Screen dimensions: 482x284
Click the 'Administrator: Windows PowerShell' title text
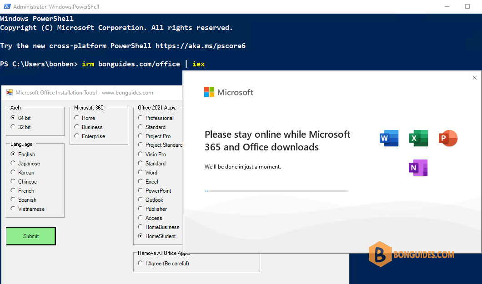tap(56, 6)
